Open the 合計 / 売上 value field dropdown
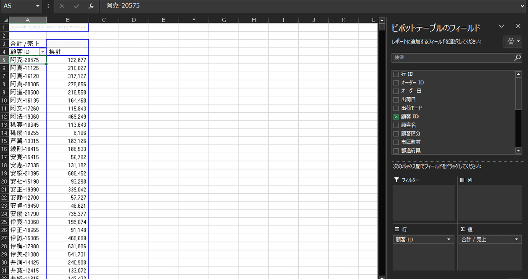Viewport: 528px width, 279px height. click(517, 239)
